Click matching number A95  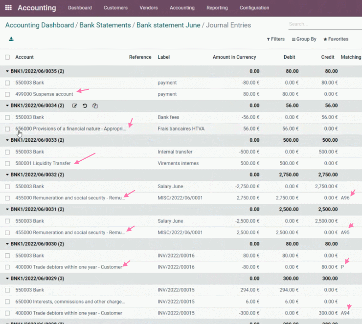pos(345,233)
